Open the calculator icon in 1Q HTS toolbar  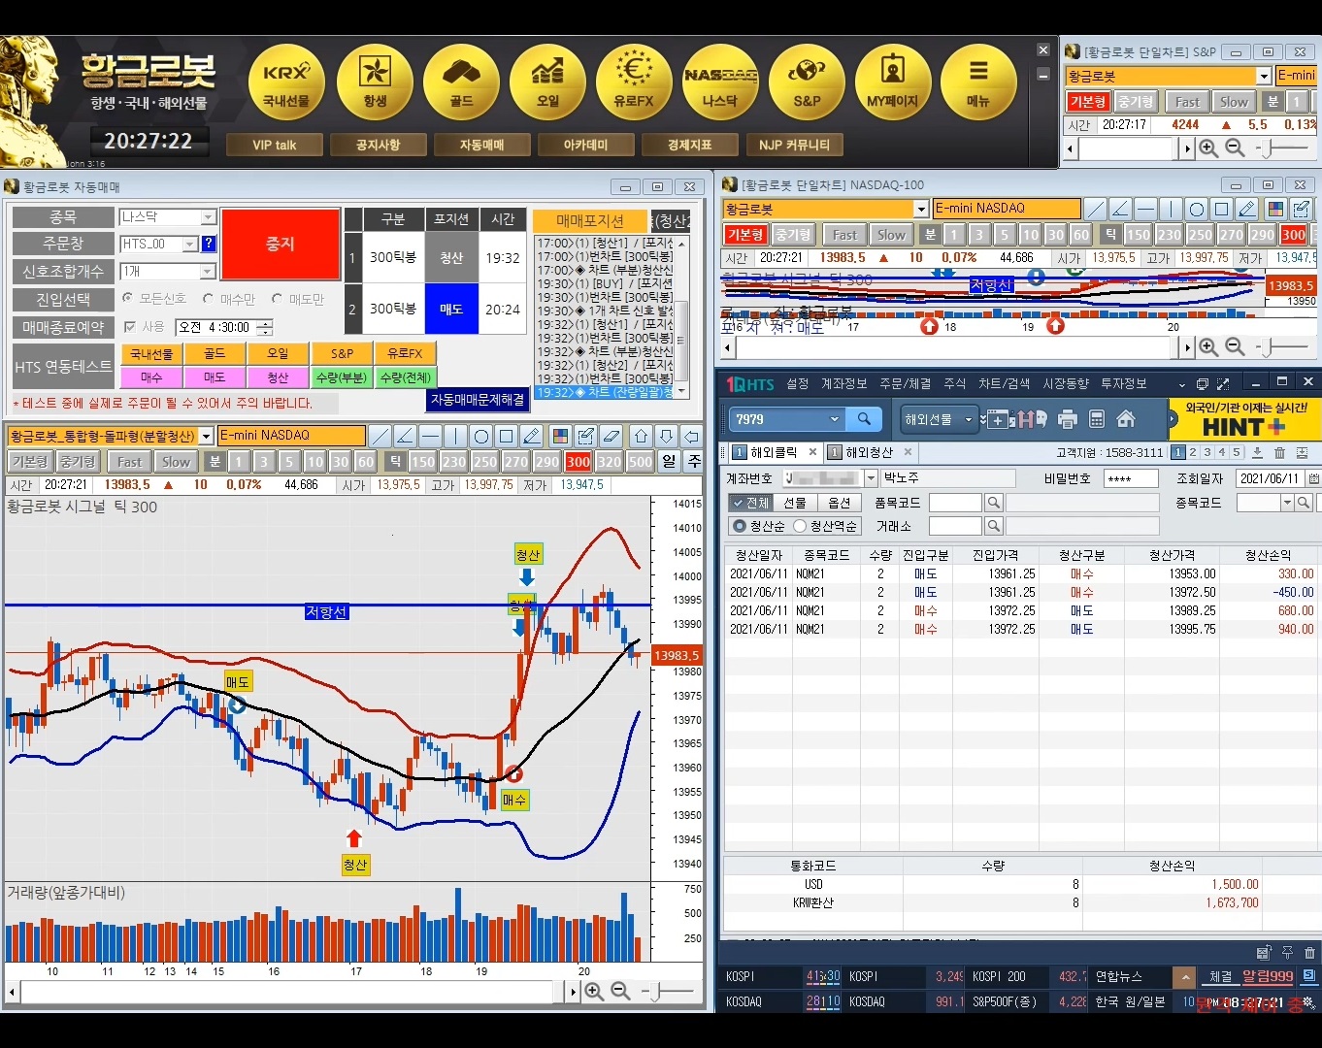tap(1097, 419)
